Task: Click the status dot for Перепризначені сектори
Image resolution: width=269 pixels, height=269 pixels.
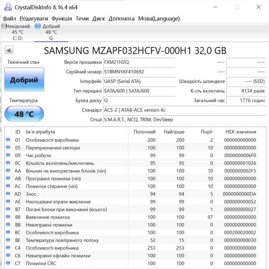Action: tap(8, 147)
